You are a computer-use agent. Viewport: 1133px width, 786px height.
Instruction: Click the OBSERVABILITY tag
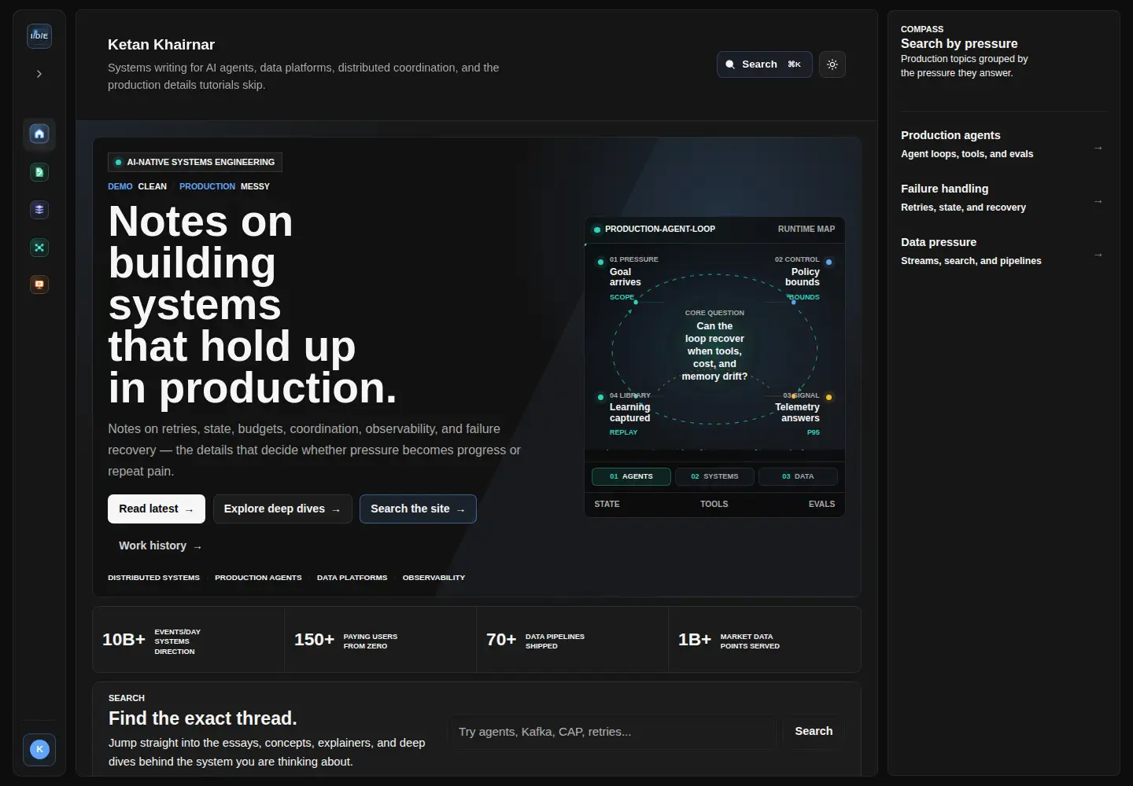coord(434,578)
